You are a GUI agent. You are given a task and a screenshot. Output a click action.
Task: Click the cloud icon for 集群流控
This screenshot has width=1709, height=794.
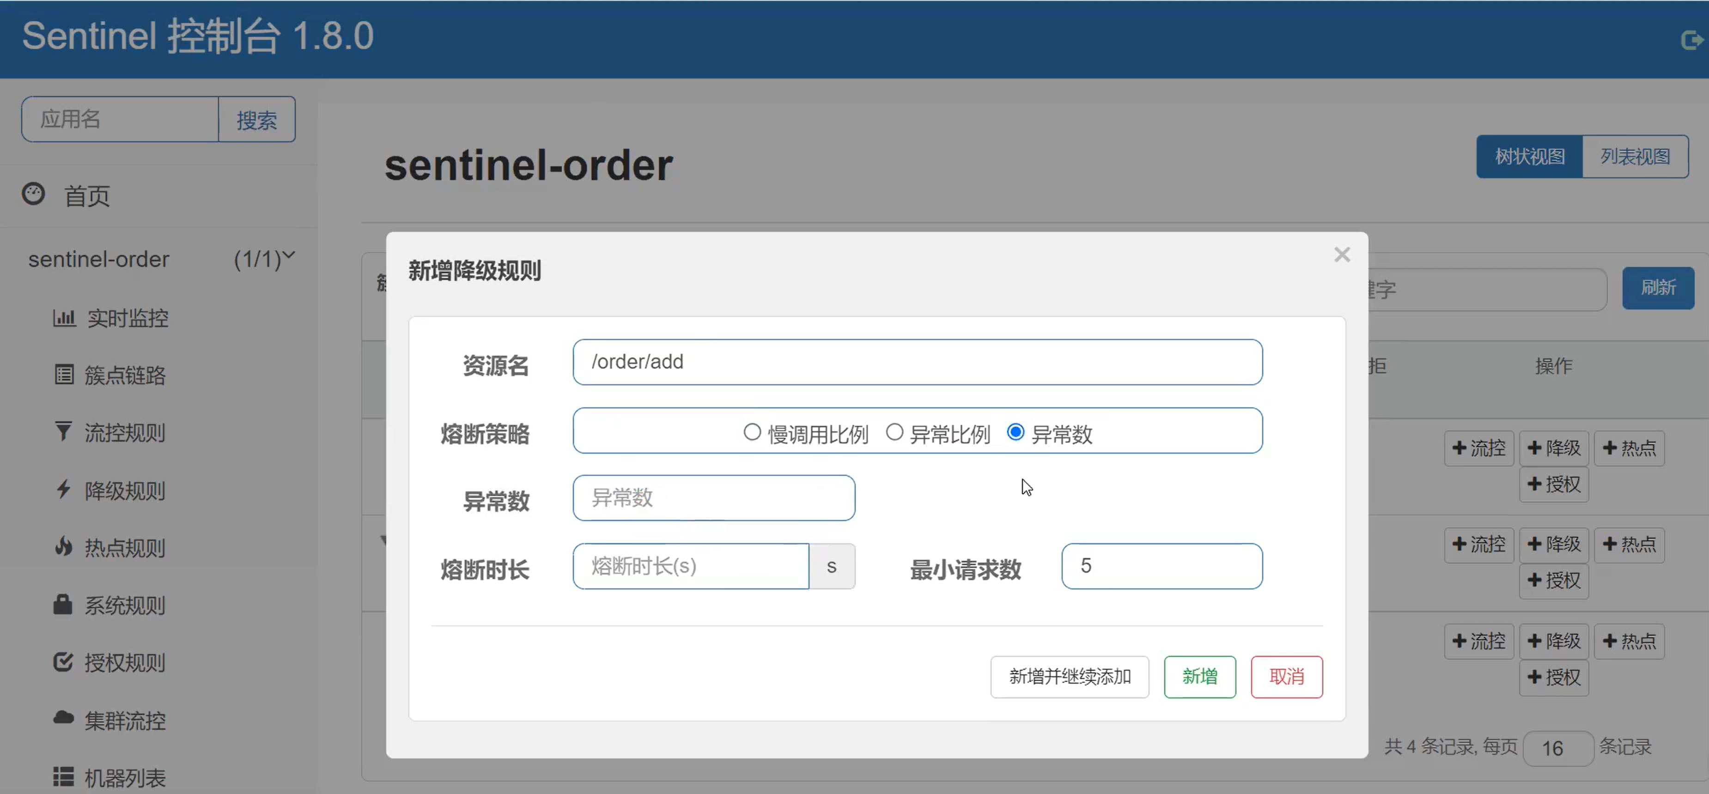[x=64, y=718]
